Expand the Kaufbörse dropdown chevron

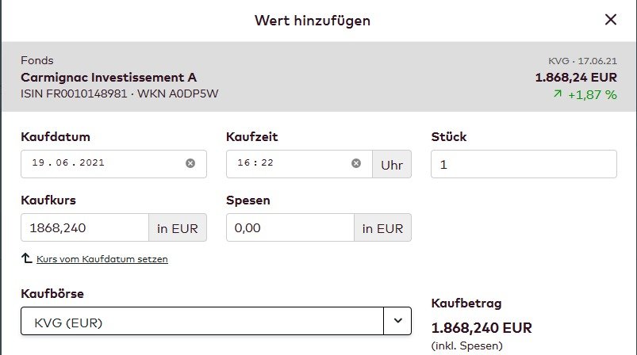pos(397,321)
